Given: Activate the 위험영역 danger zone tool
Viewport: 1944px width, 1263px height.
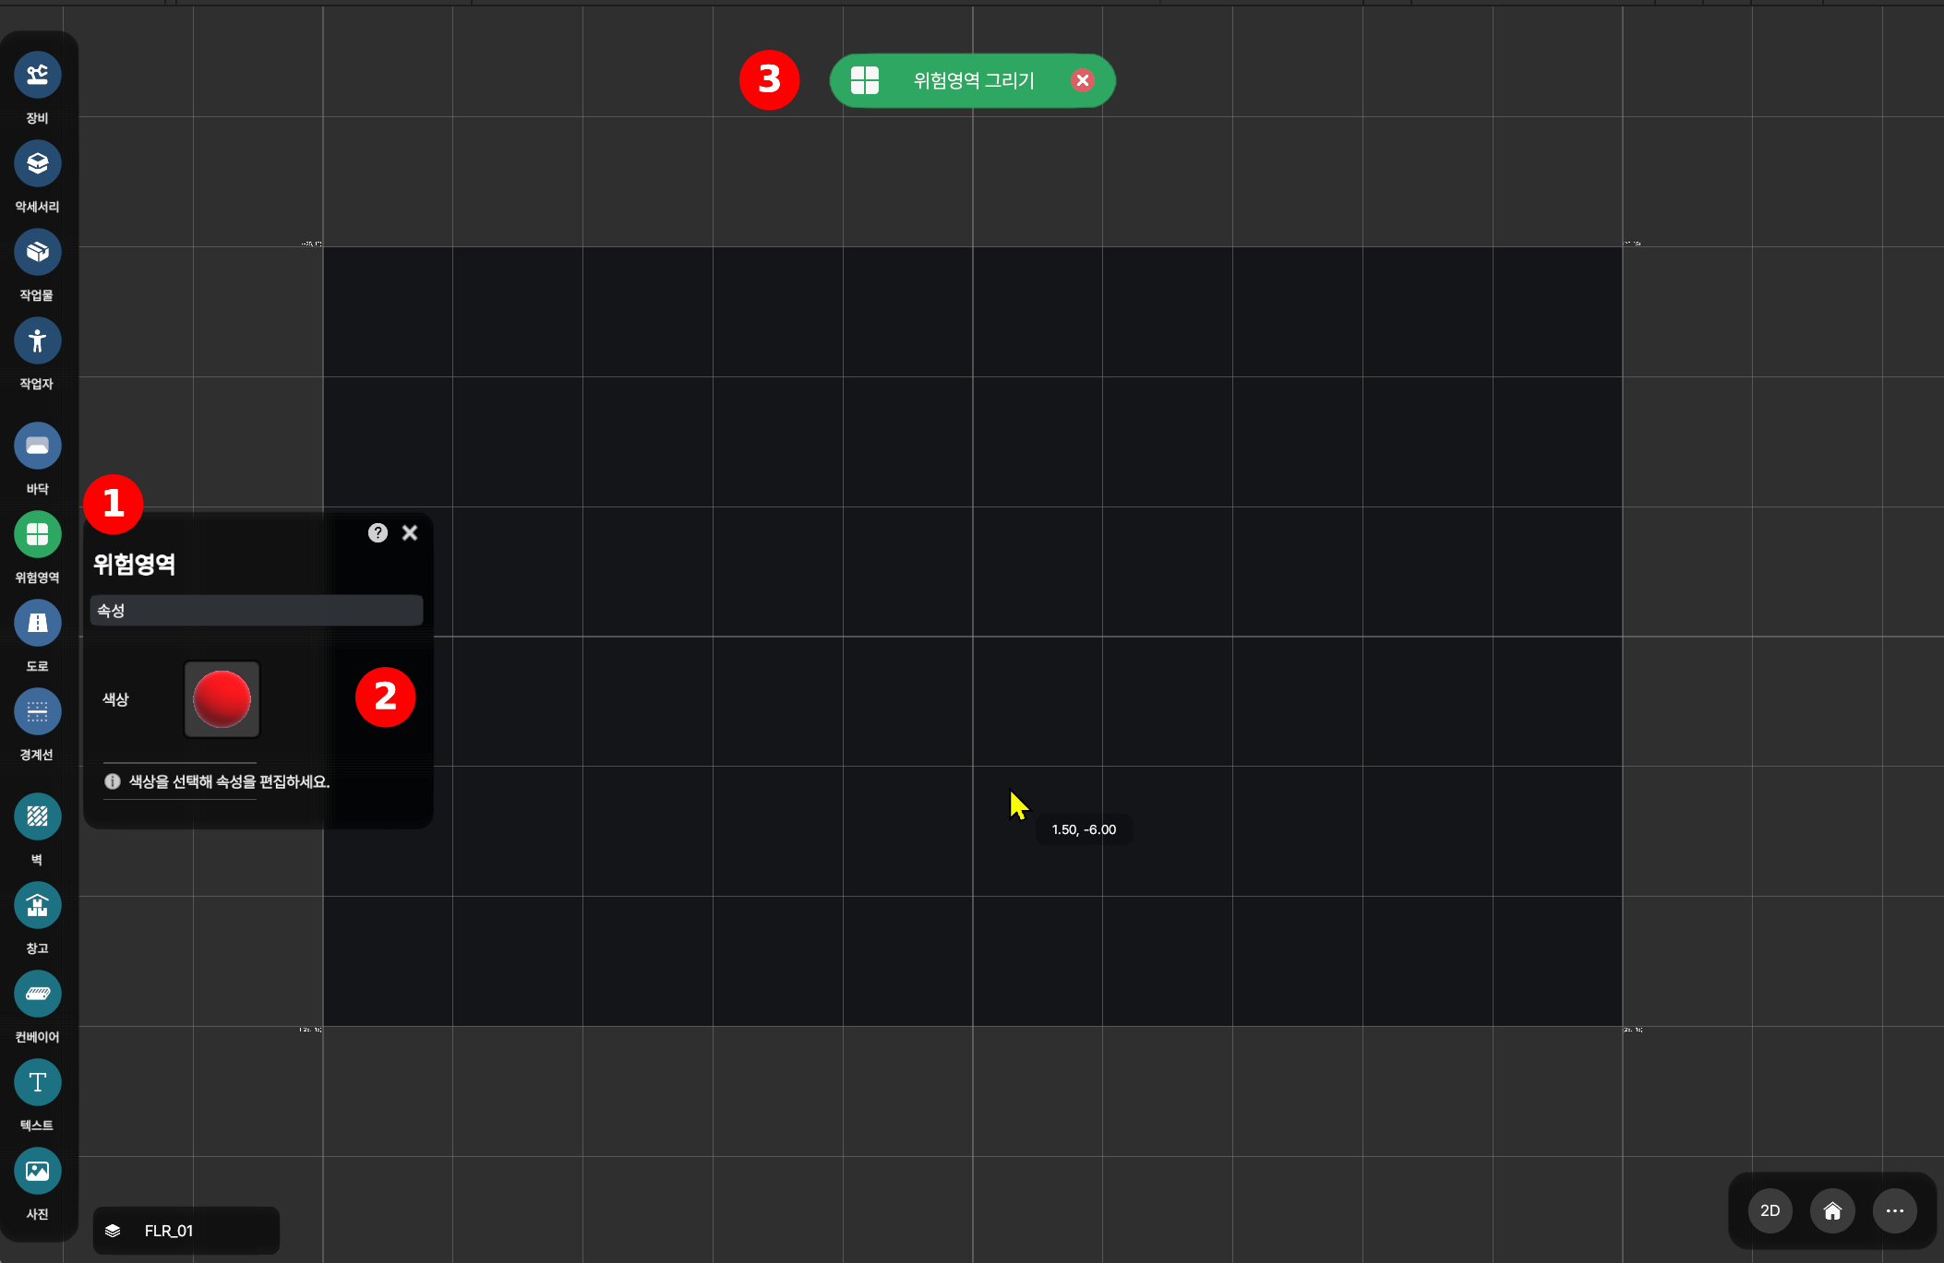Looking at the screenshot, I should (37, 534).
